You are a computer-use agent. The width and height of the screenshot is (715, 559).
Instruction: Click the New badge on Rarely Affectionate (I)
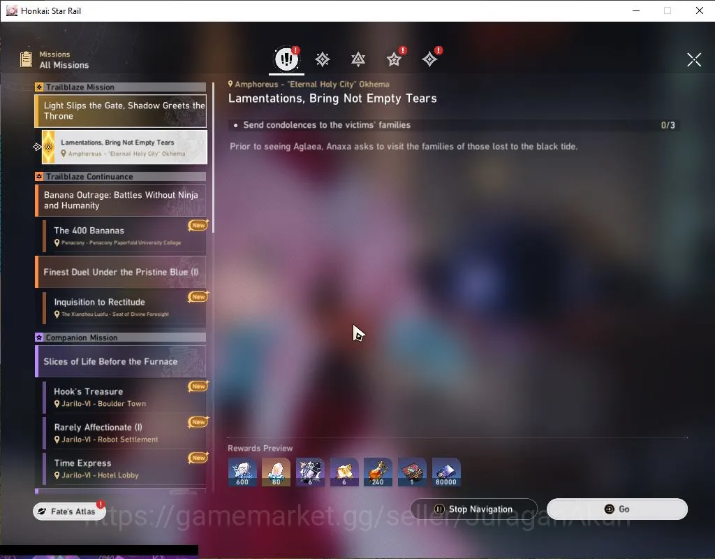click(198, 422)
